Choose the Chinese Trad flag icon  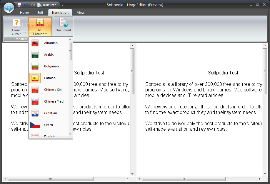point(35,101)
